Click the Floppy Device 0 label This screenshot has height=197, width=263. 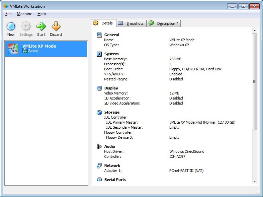[119, 138]
